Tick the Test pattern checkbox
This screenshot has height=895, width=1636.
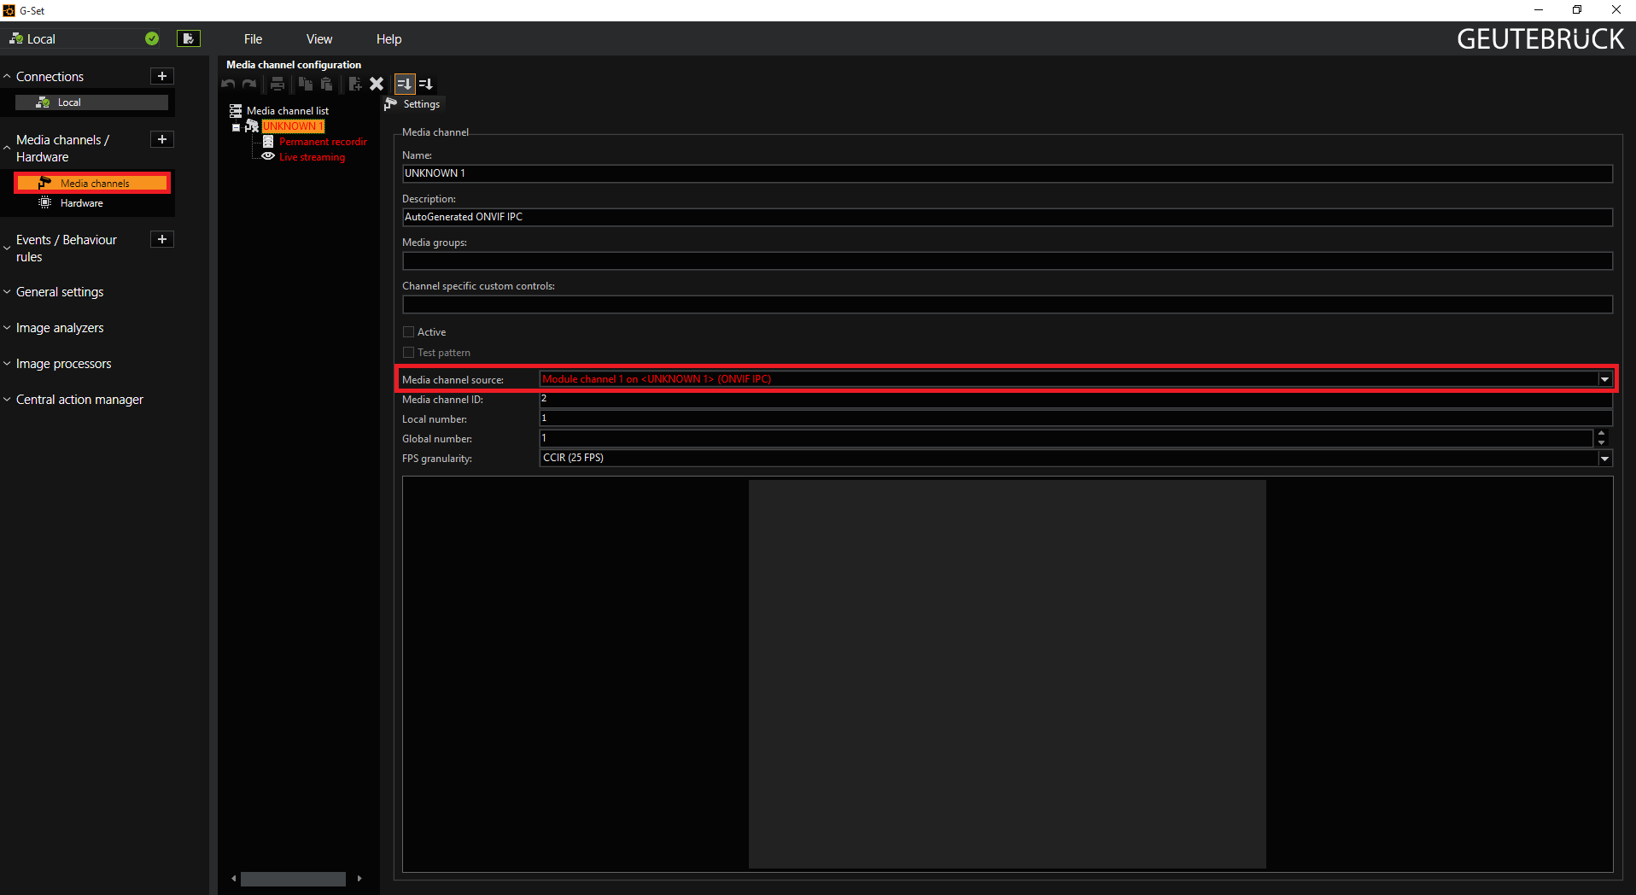point(408,353)
